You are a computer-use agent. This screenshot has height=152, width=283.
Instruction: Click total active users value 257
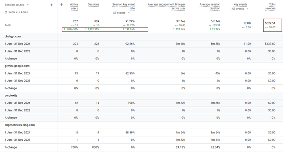[x=75, y=21]
